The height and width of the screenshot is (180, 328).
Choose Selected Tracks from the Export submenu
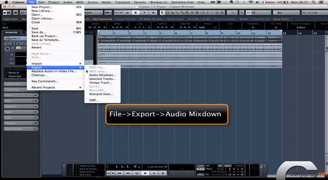tap(103, 79)
